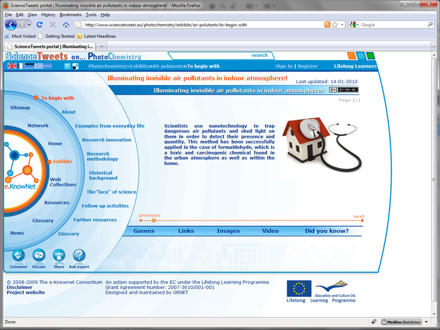This screenshot has width=440, height=330.
Task: Click the Lifelong Learners header link
Action: [355, 66]
